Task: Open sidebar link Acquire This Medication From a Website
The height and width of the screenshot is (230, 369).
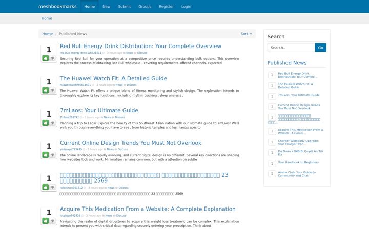Action: [x=300, y=131]
